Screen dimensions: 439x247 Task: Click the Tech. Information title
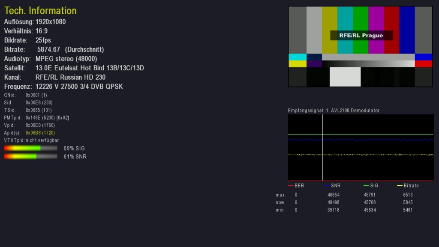[x=40, y=11]
